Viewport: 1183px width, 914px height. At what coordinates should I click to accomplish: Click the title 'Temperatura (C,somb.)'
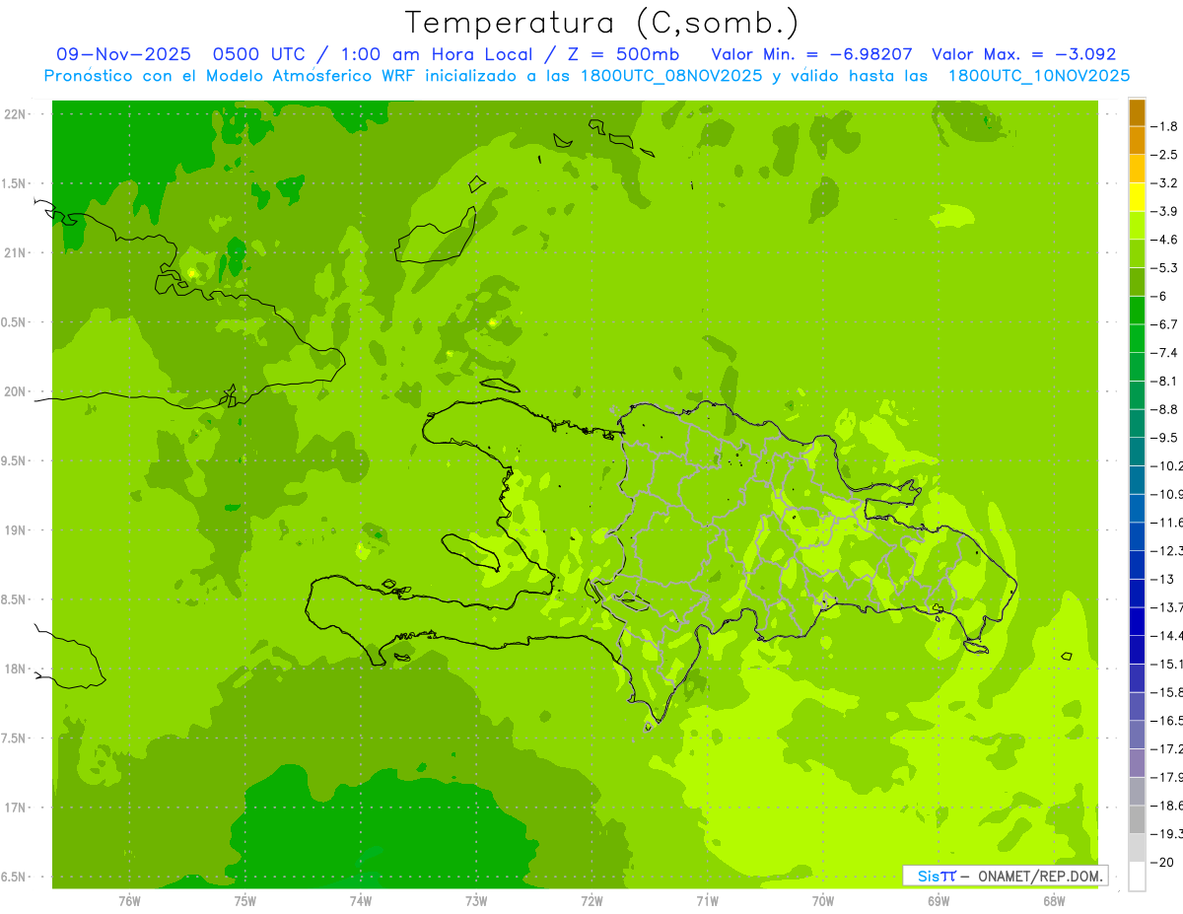pyautogui.click(x=602, y=23)
